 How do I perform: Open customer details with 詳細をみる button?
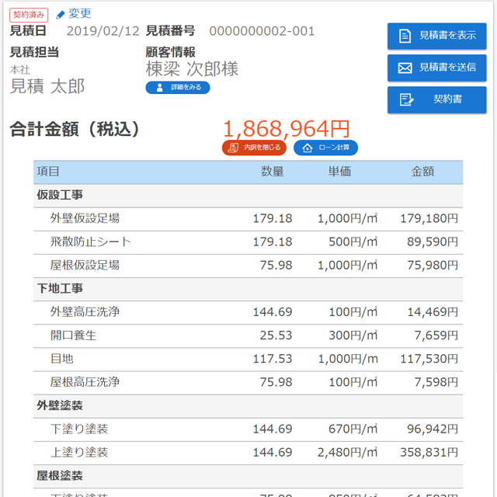(x=178, y=88)
